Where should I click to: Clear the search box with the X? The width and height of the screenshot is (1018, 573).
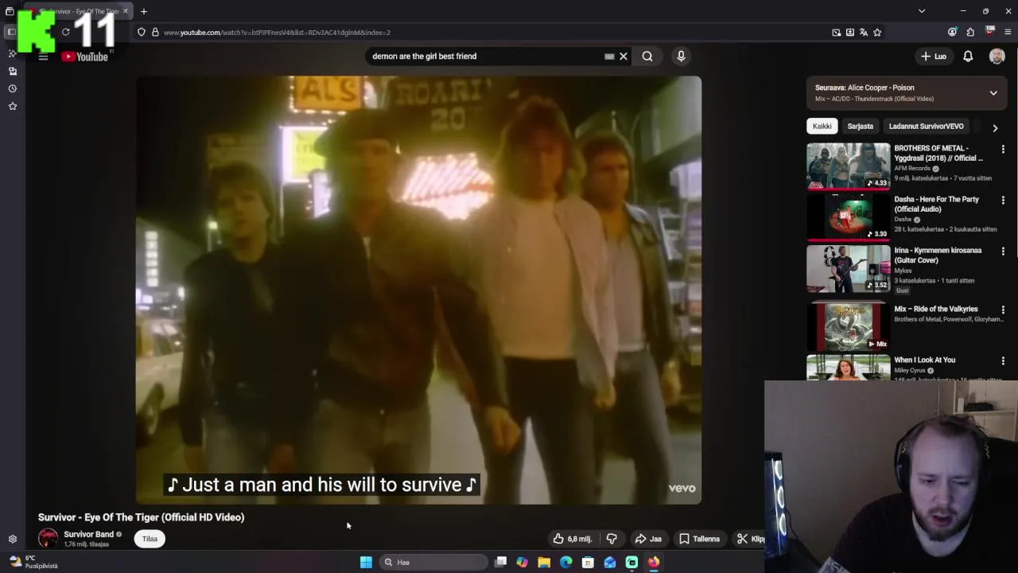coord(624,57)
